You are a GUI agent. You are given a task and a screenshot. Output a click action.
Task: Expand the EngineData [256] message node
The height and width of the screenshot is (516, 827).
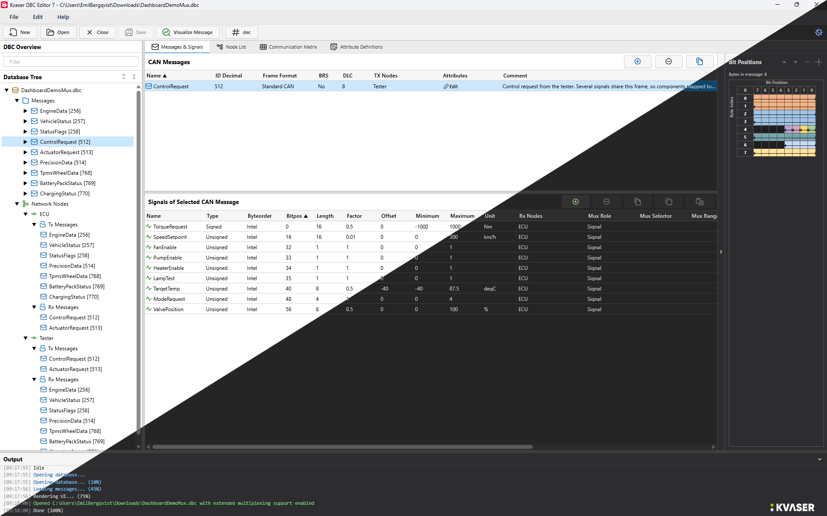click(25, 111)
